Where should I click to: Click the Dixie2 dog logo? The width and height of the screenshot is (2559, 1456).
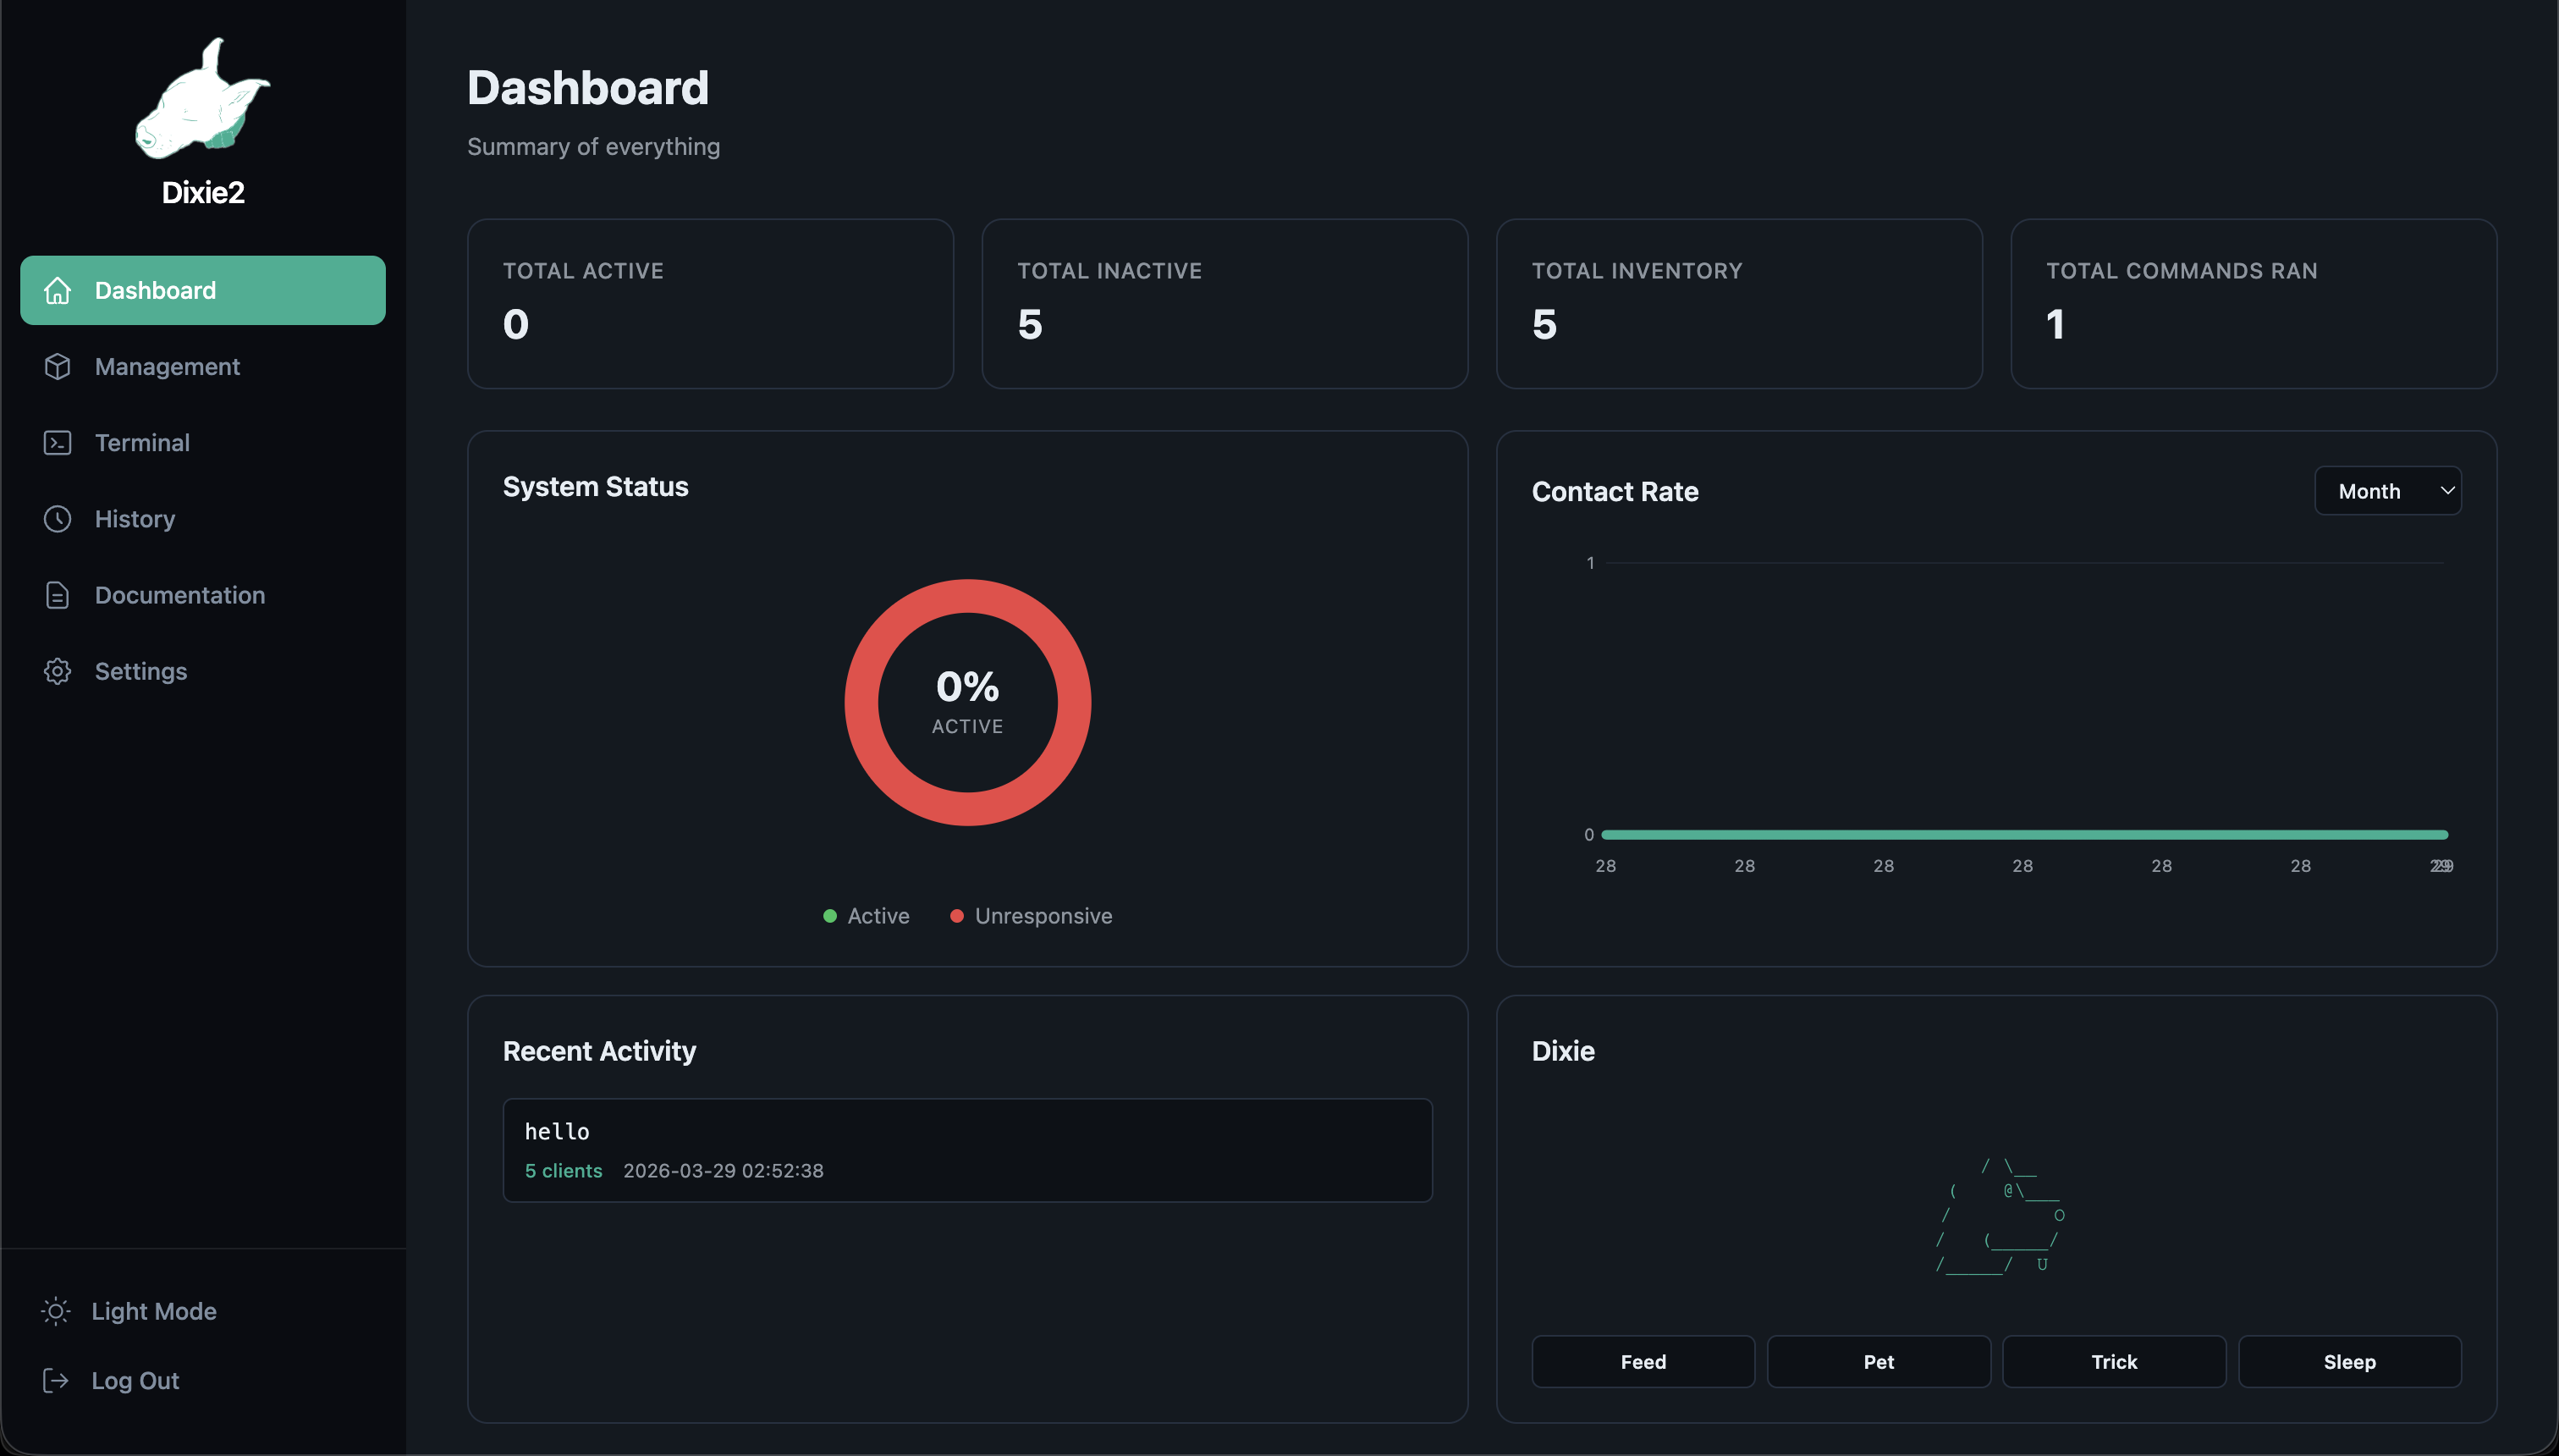(x=202, y=100)
